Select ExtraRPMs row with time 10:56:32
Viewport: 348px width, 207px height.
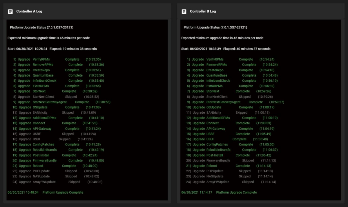coord(231,86)
